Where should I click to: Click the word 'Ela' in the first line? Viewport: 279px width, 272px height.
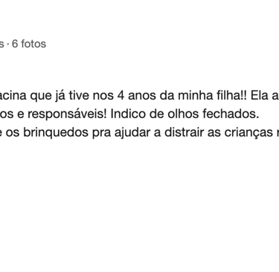pos(260,96)
